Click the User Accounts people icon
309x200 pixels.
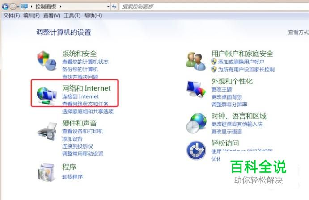tap(196, 61)
